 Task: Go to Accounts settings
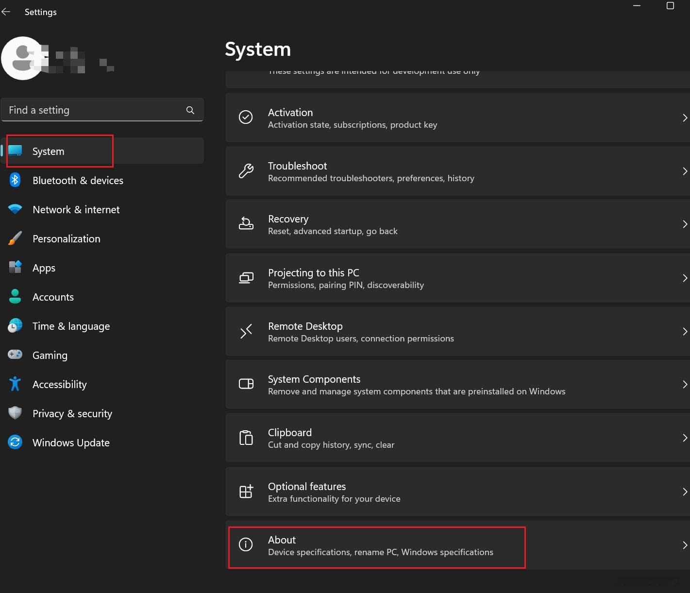click(x=102, y=297)
